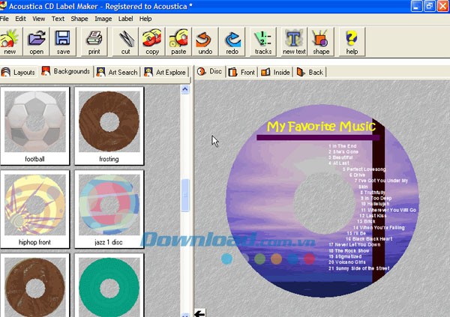Open the Edit menu

20,19
